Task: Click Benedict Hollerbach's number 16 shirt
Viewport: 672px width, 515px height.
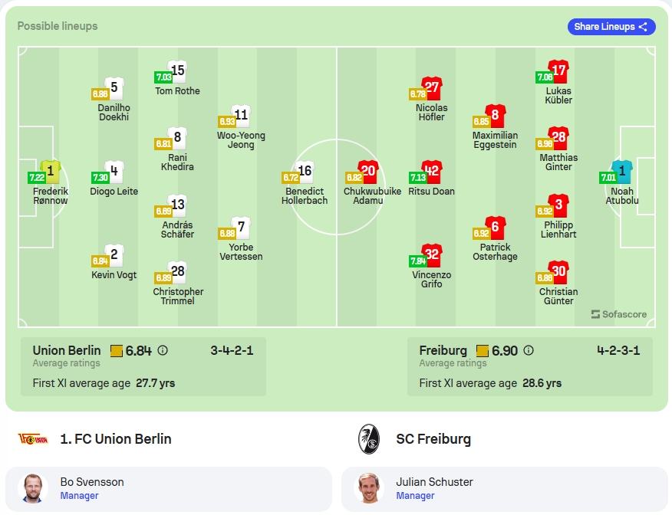Action: (305, 171)
